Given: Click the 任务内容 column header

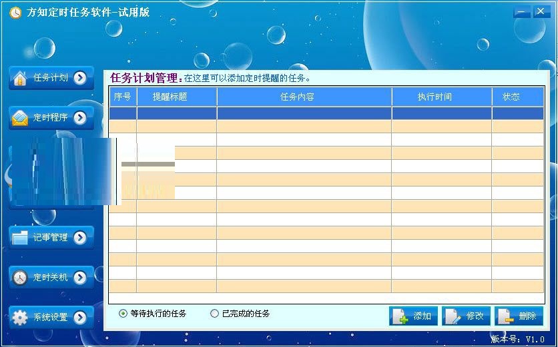Looking at the screenshot, I should [304, 97].
